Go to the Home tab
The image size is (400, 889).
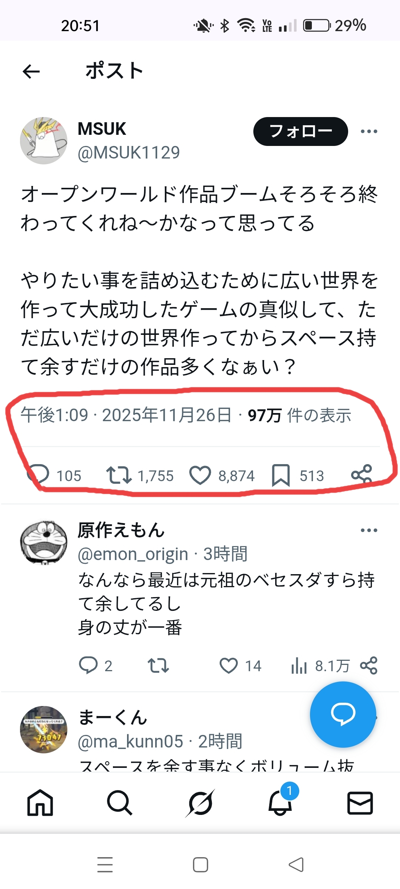[x=40, y=803]
